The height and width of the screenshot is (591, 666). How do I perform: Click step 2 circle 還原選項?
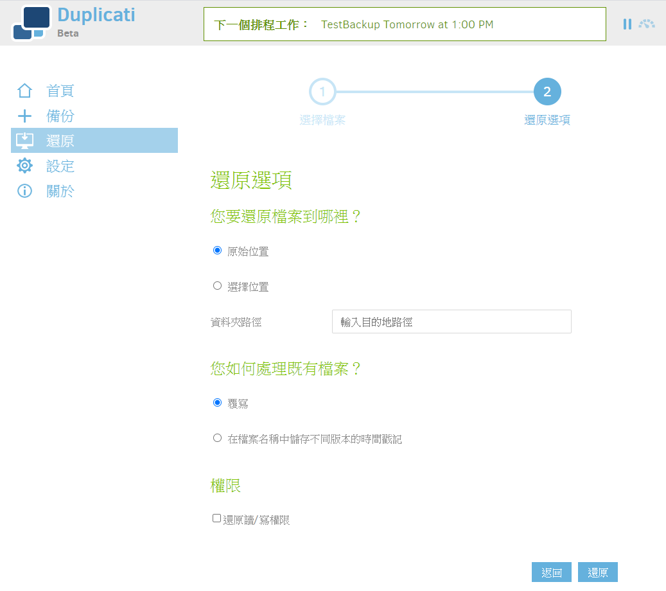pos(547,91)
